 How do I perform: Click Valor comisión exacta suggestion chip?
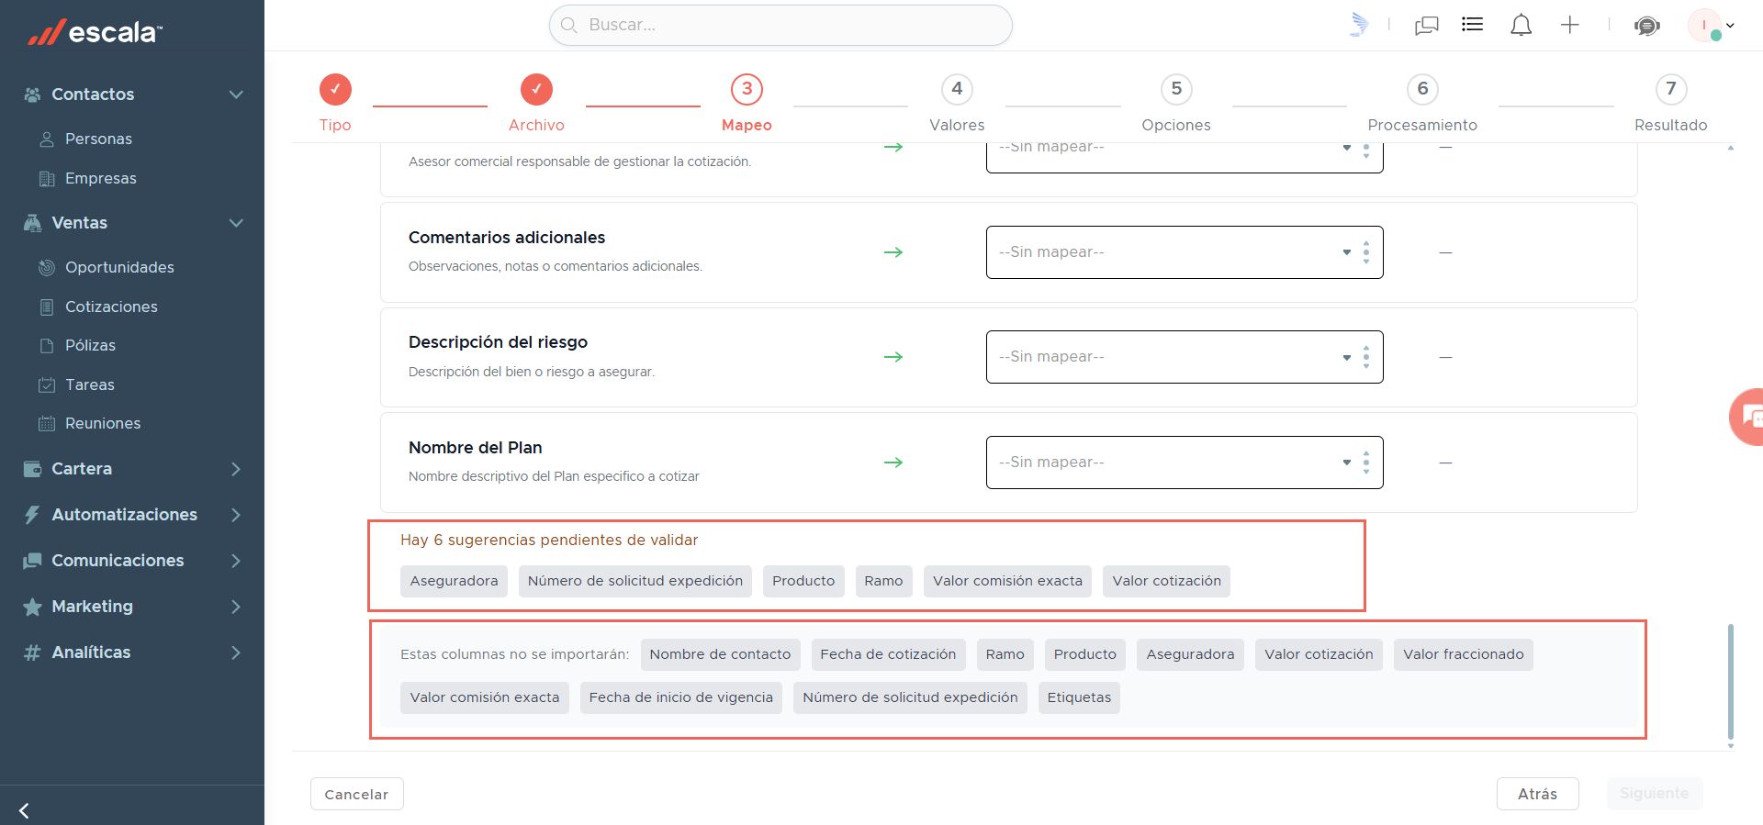1007,581
